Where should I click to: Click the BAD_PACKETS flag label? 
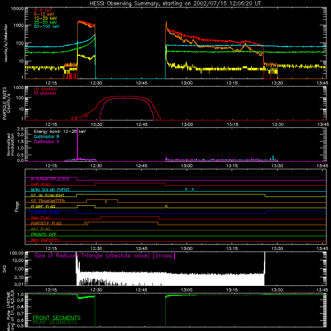click(45, 240)
